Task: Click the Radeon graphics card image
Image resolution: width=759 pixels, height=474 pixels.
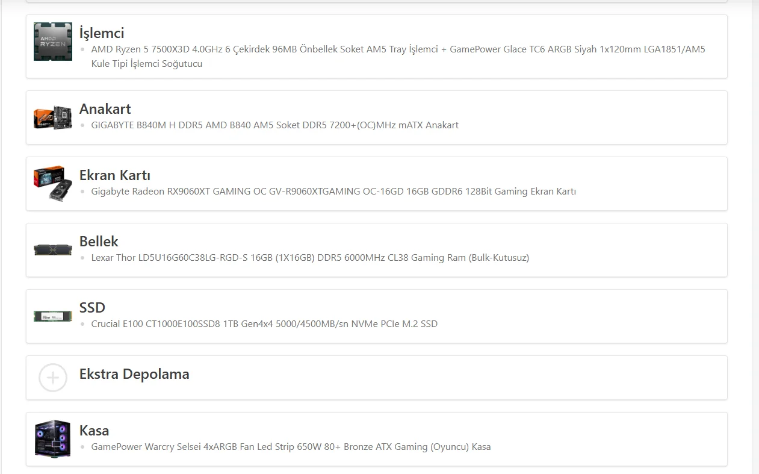Action: tap(53, 184)
